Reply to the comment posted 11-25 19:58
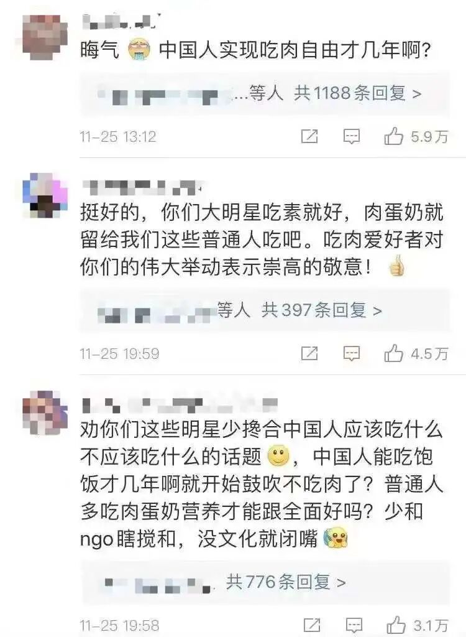The width and height of the screenshot is (466, 637). (x=354, y=626)
